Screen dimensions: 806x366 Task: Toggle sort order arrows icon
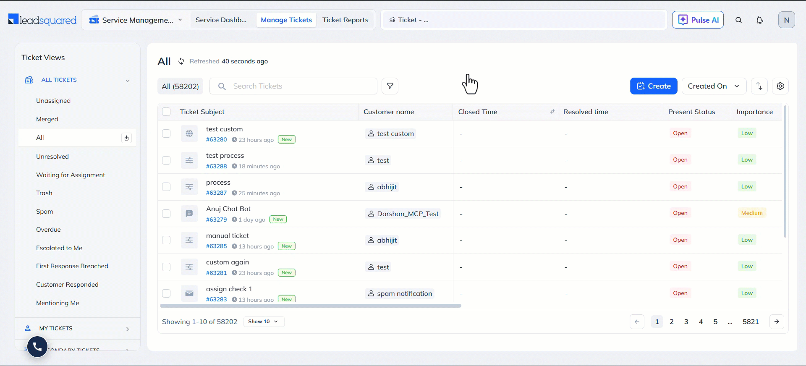[759, 86]
